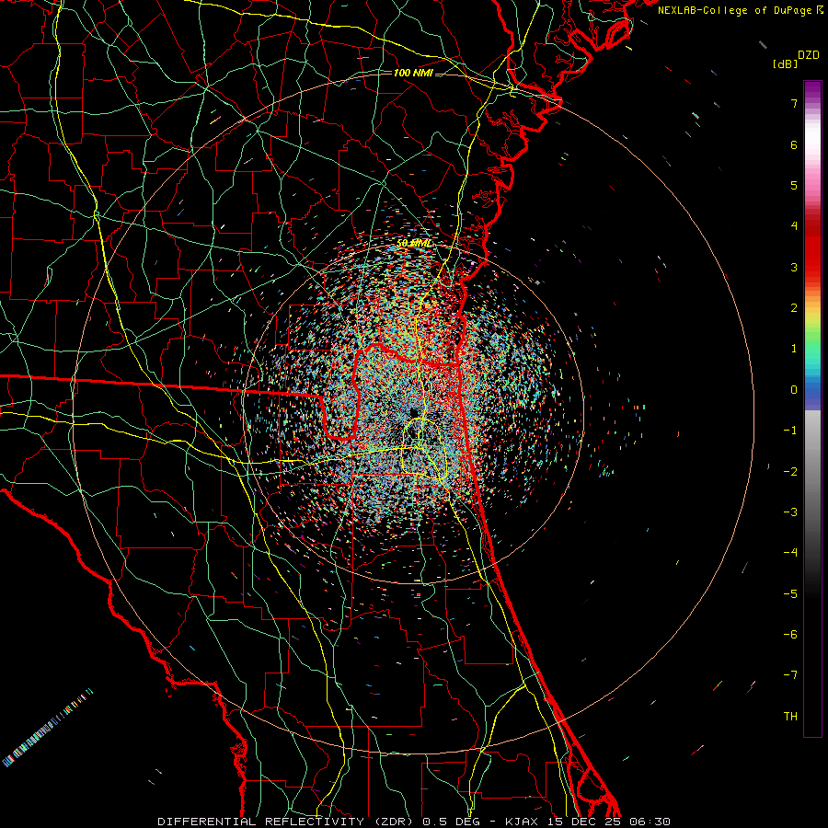
Task: Click the -5 scale value
Action: coord(790,593)
